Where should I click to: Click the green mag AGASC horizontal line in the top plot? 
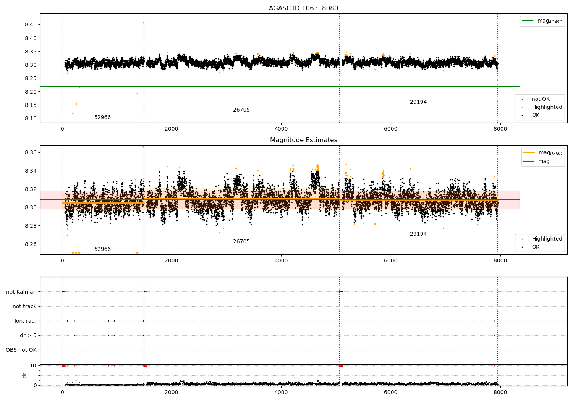pyautogui.click(x=280, y=87)
